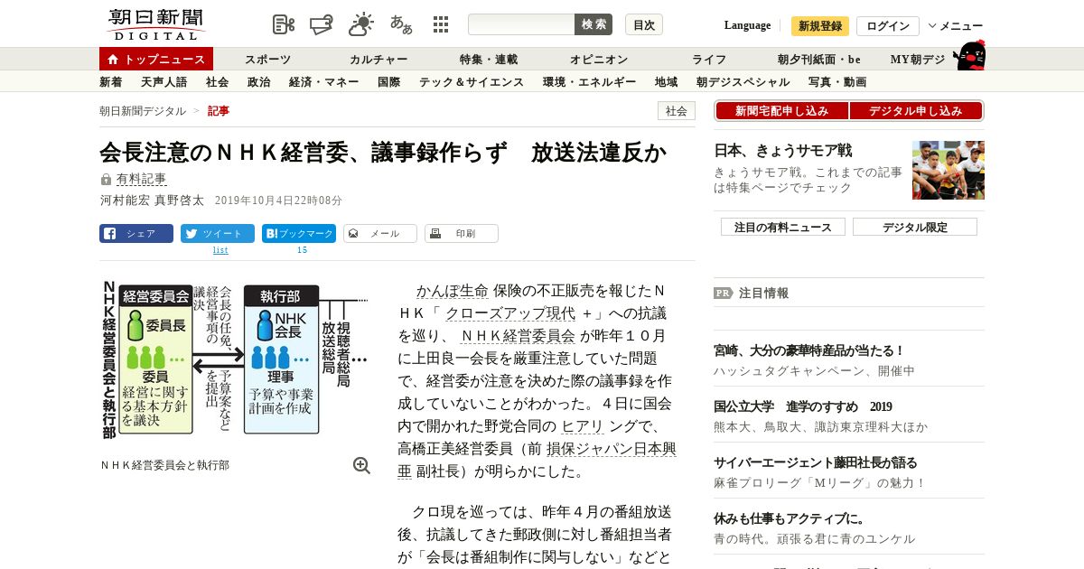Open the weather sun-cloud icon
The width and height of the screenshot is (1084, 569).
point(361,24)
